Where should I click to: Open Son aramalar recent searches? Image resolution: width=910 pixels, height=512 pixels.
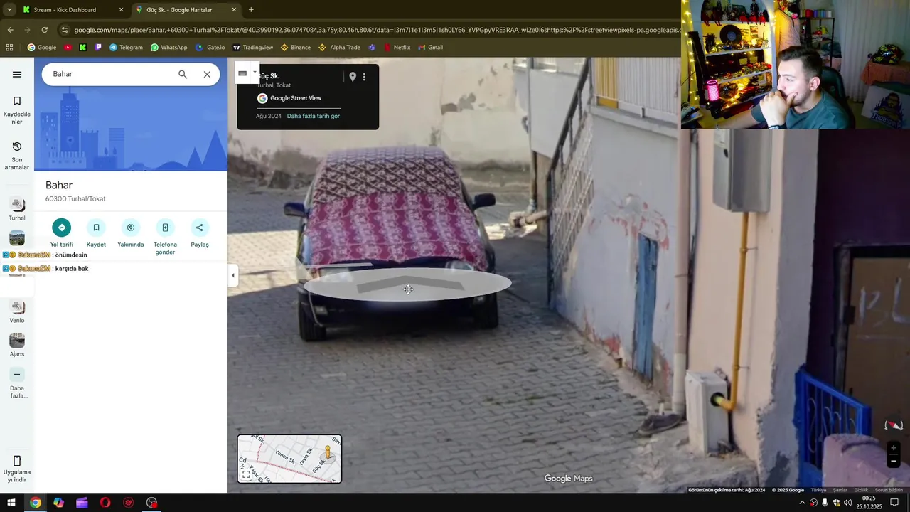pos(17,156)
